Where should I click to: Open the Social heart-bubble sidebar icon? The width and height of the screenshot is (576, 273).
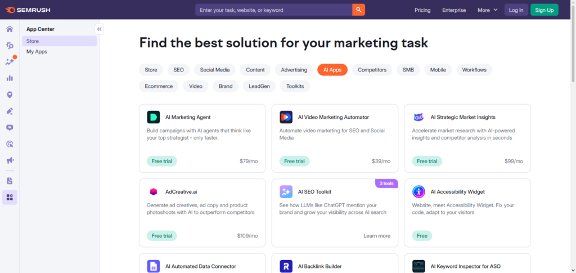(10, 128)
